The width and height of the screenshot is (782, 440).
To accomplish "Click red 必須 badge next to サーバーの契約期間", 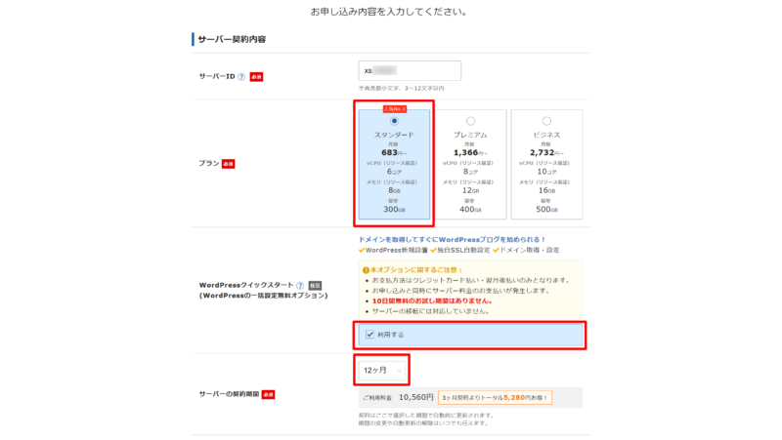I will [268, 393].
